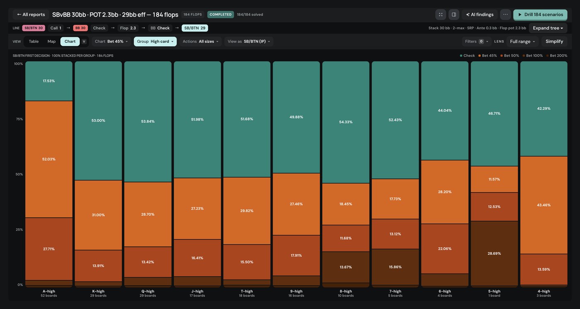Click the SB/BTN 30 line chip
580x309 pixels.
(x=34, y=28)
